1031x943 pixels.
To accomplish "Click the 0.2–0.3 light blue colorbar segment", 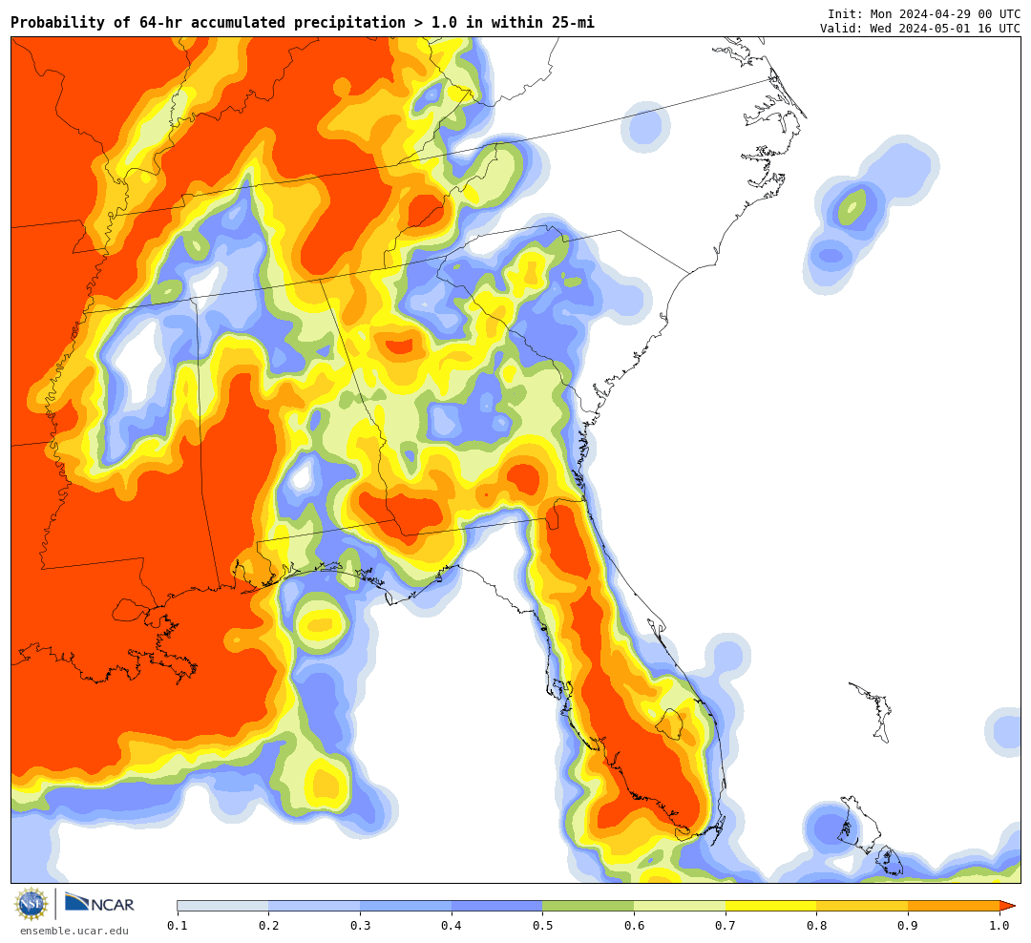I will [x=314, y=906].
